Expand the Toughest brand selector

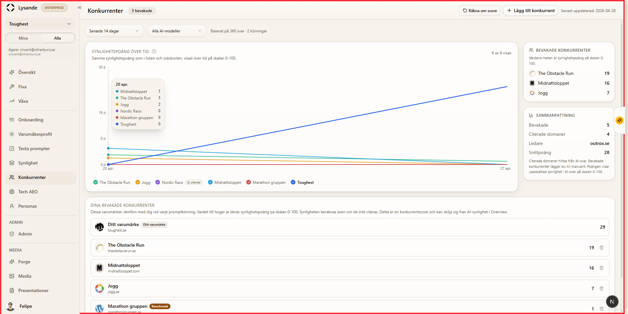click(x=40, y=24)
